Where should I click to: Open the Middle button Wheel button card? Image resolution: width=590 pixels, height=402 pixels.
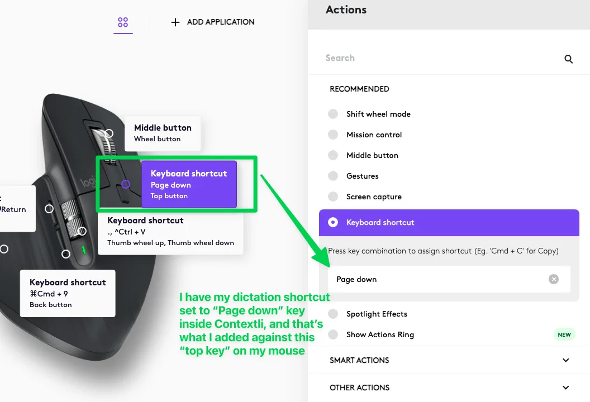pyautogui.click(x=163, y=133)
